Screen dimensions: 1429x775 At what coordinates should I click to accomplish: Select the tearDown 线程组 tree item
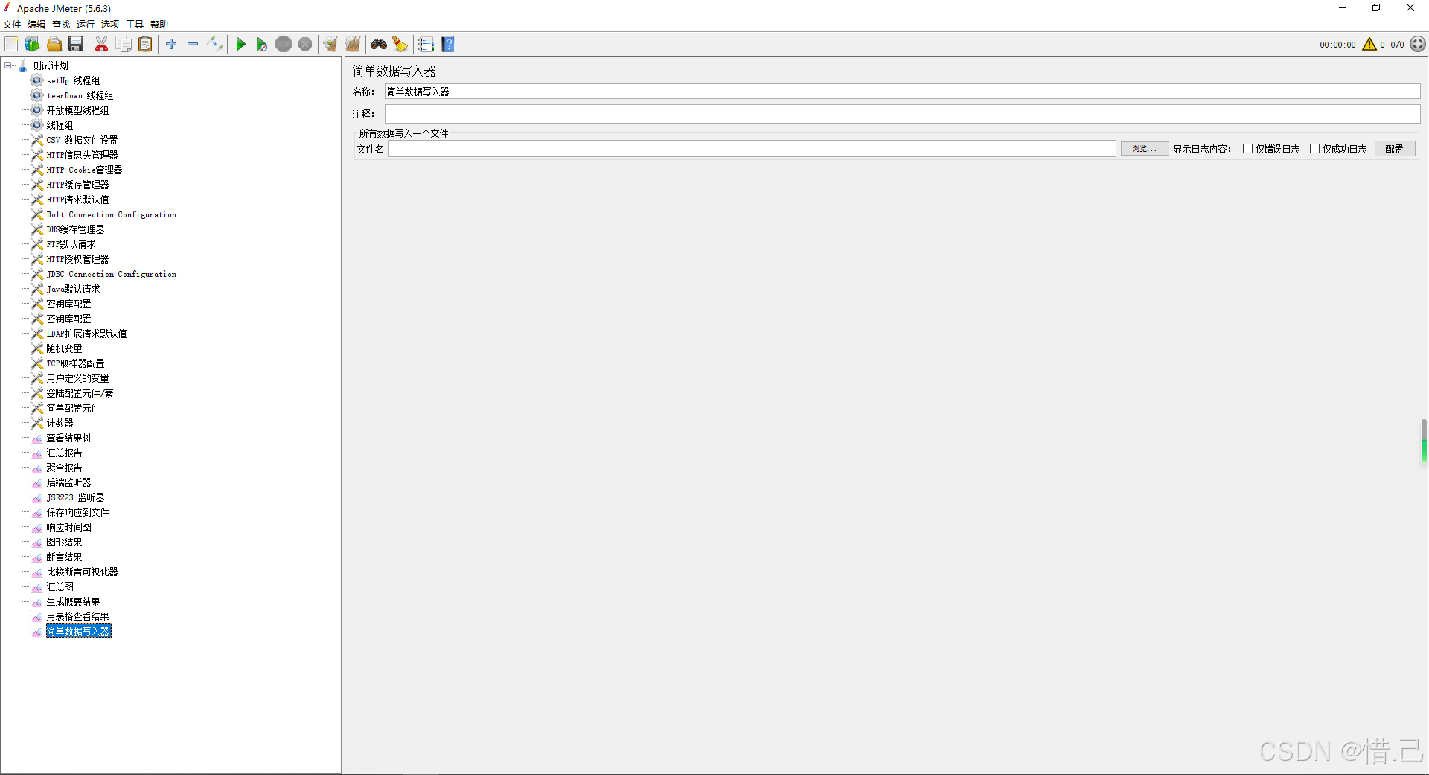pyautogui.click(x=80, y=95)
